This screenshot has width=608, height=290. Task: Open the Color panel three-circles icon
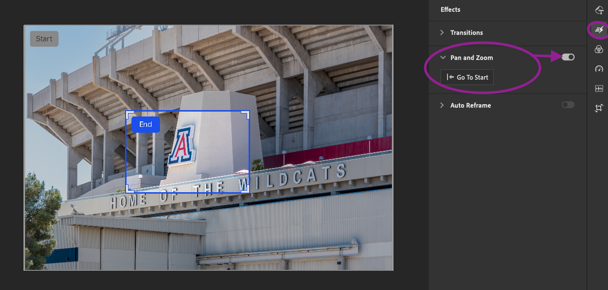click(599, 49)
